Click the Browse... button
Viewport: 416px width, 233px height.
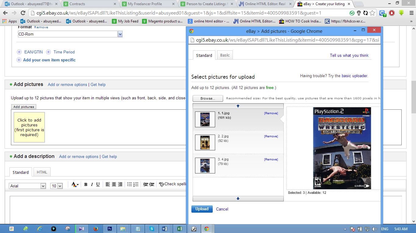(x=208, y=98)
